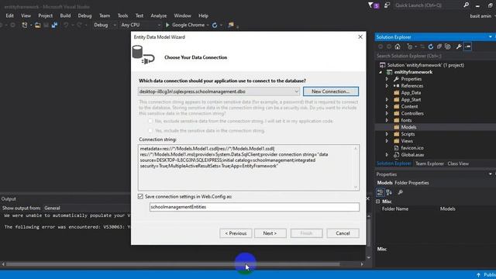
Task: Click the New Connection button
Action: click(x=331, y=91)
